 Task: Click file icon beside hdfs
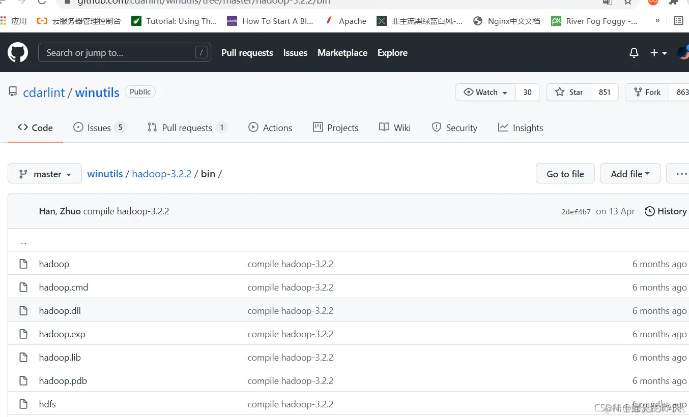[x=23, y=404]
